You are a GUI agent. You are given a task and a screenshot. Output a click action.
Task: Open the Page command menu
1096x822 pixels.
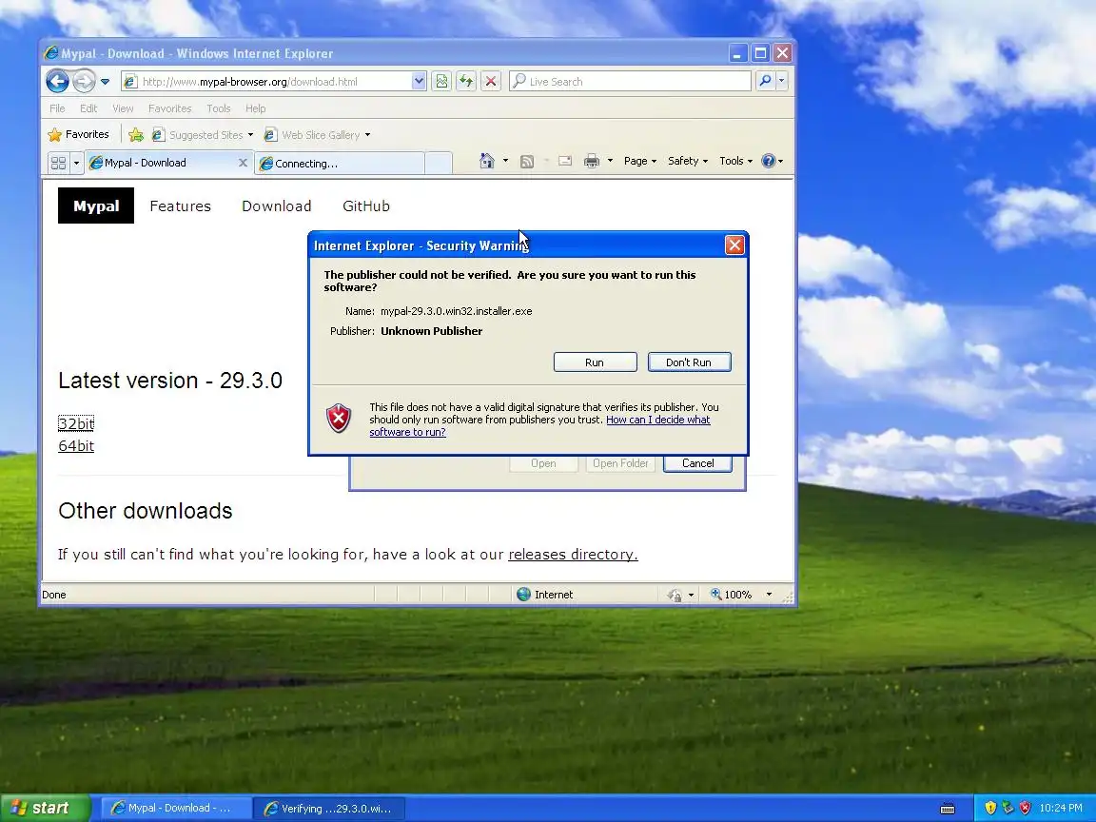640,161
